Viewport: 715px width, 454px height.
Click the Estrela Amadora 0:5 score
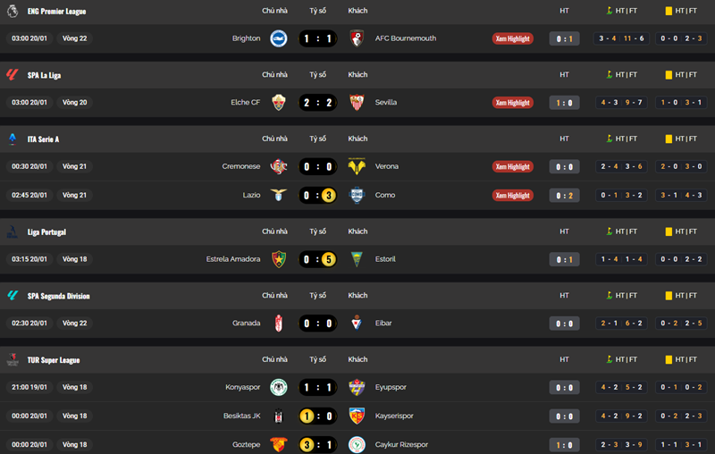click(318, 259)
